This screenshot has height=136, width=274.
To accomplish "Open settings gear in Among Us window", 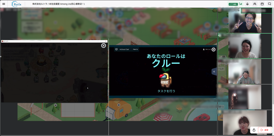I will click(x=104, y=46).
